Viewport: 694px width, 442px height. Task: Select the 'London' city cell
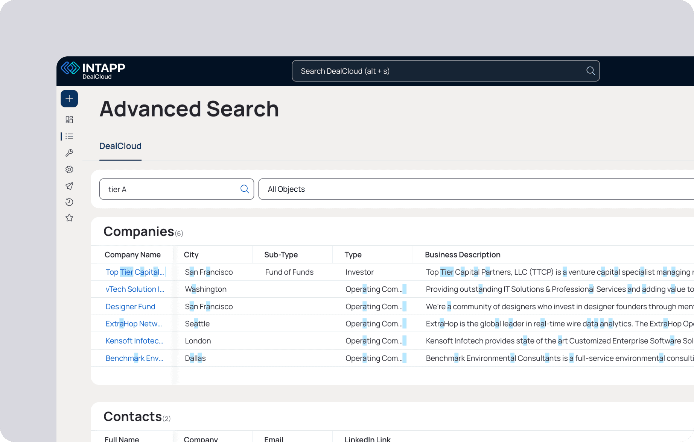198,341
